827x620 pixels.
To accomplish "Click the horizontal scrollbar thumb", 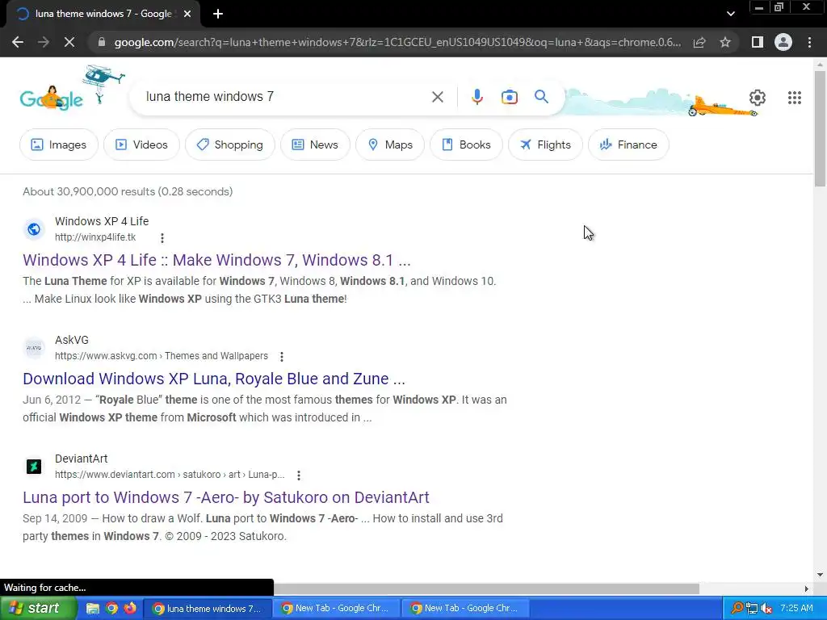I will (x=486, y=589).
